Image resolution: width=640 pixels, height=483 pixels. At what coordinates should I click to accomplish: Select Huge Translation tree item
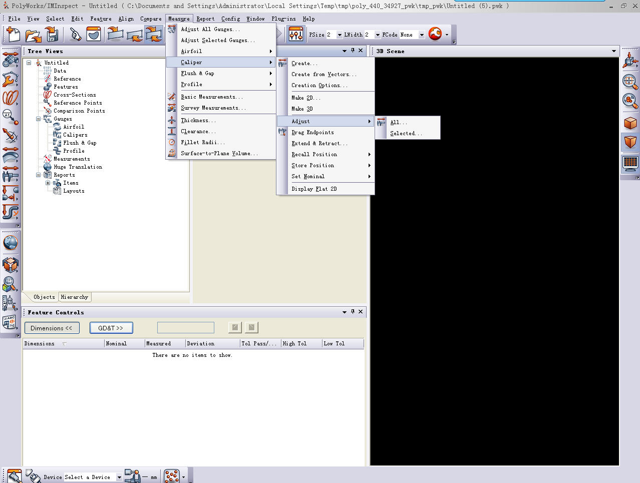pos(78,167)
